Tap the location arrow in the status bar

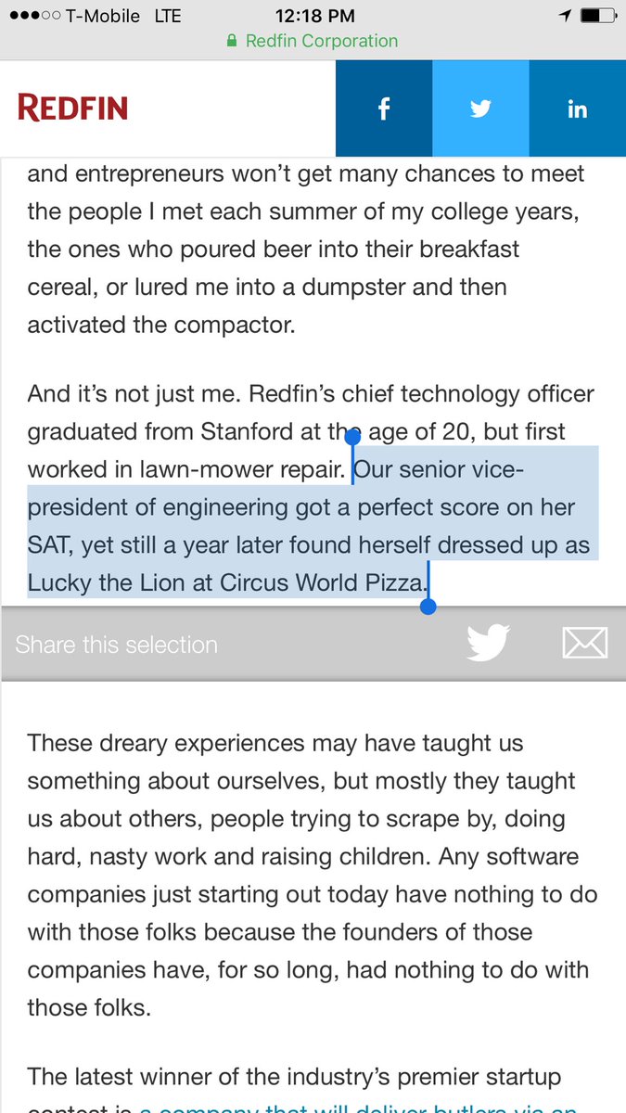(x=565, y=16)
